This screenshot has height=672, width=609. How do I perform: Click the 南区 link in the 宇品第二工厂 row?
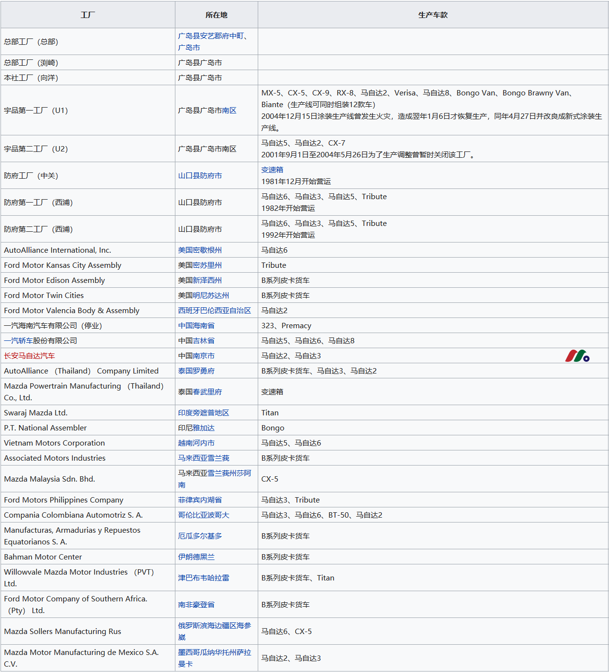[229, 149]
